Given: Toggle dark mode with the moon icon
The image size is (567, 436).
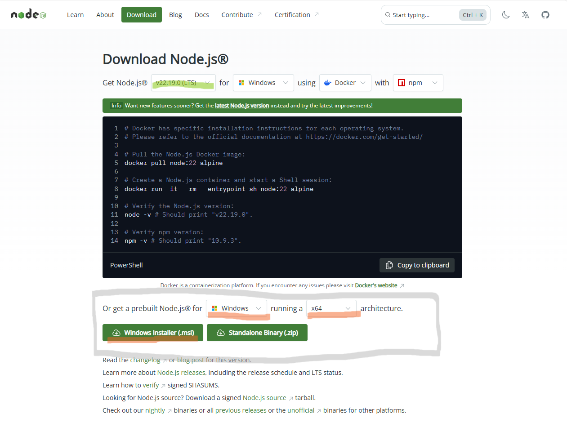Looking at the screenshot, I should [x=506, y=15].
